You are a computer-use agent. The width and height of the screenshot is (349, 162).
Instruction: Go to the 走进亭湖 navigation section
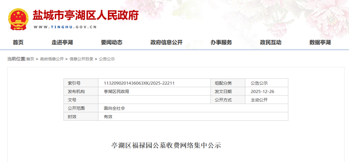(x=62, y=42)
